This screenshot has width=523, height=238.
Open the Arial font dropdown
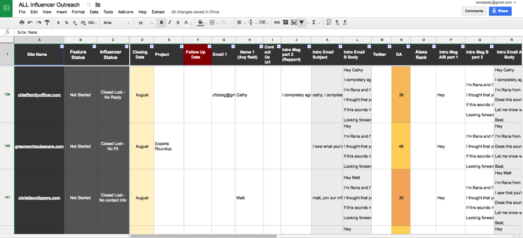click(116, 23)
